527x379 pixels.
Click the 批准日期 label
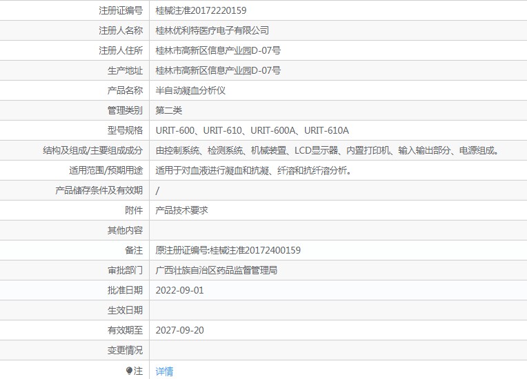coord(125,290)
